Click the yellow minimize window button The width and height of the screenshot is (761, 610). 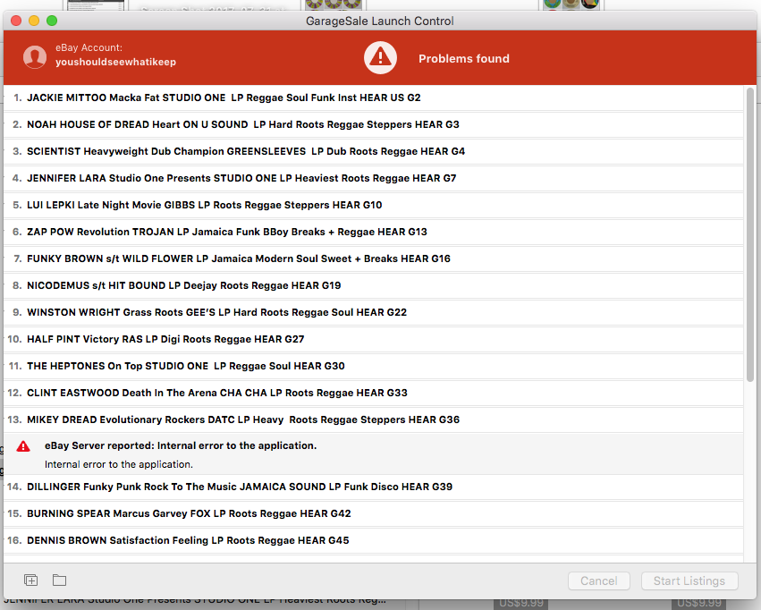[34, 21]
